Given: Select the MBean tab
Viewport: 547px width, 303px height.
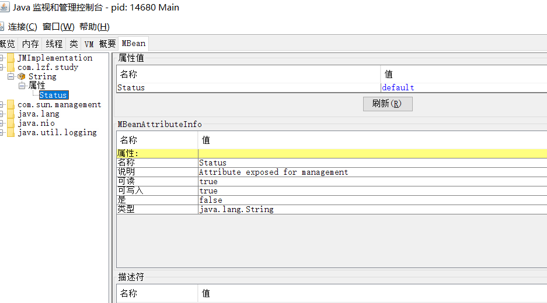Looking at the screenshot, I should click(133, 44).
